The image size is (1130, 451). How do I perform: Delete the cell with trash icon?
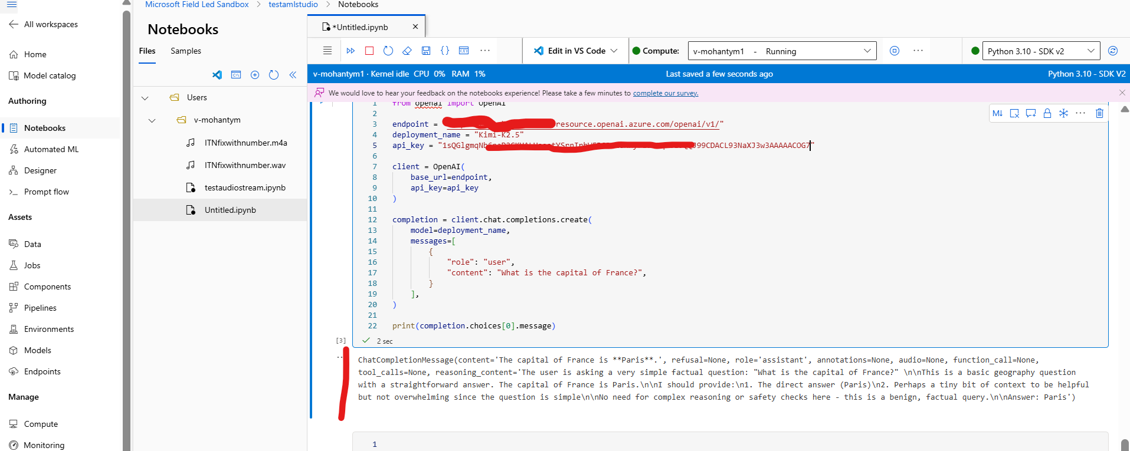point(1099,113)
